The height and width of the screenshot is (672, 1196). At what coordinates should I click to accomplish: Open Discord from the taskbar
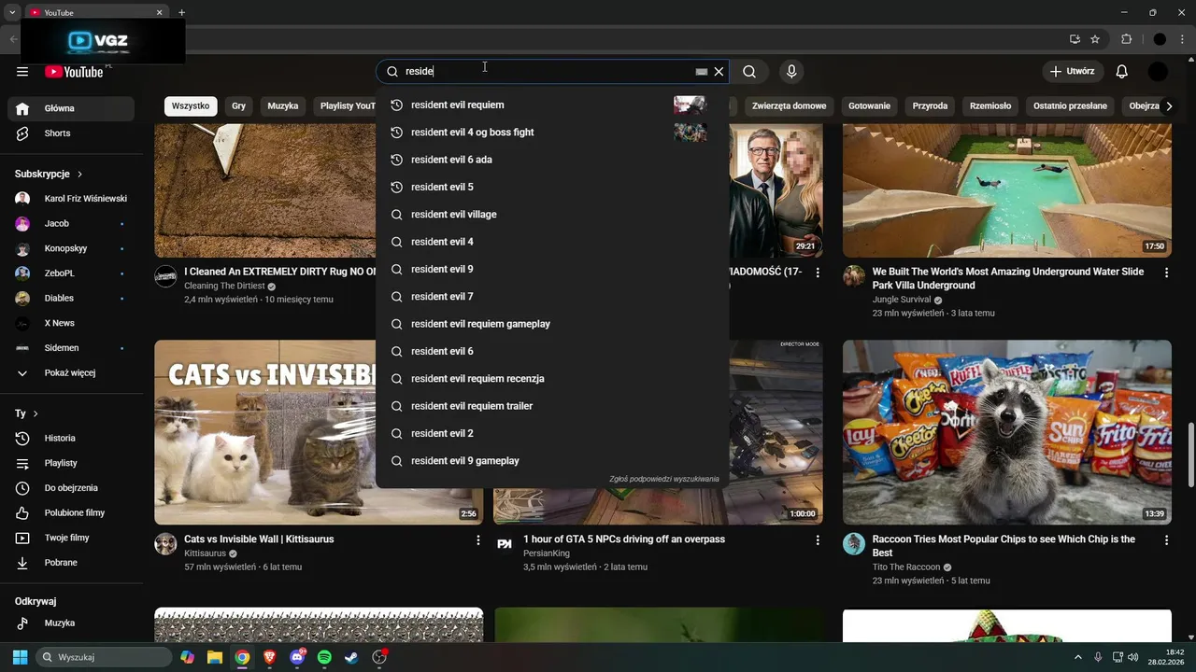point(297,657)
